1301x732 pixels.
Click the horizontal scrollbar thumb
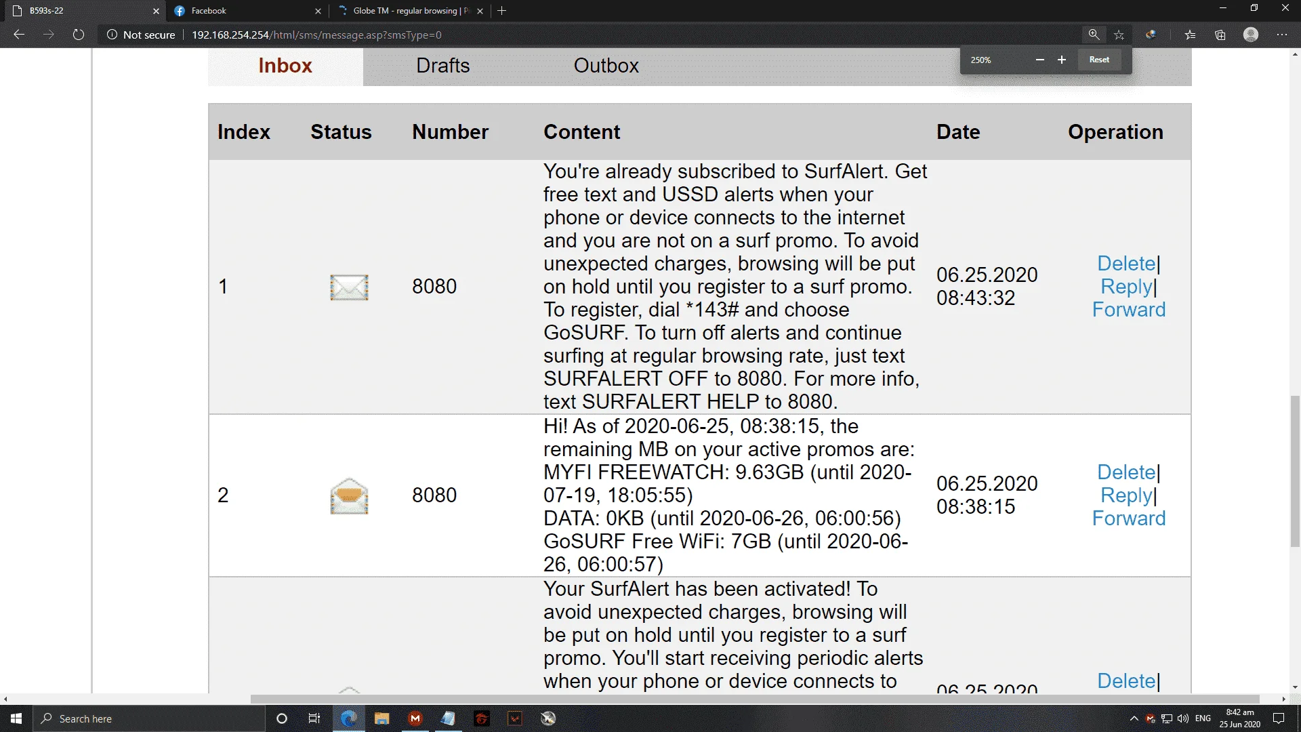(755, 699)
